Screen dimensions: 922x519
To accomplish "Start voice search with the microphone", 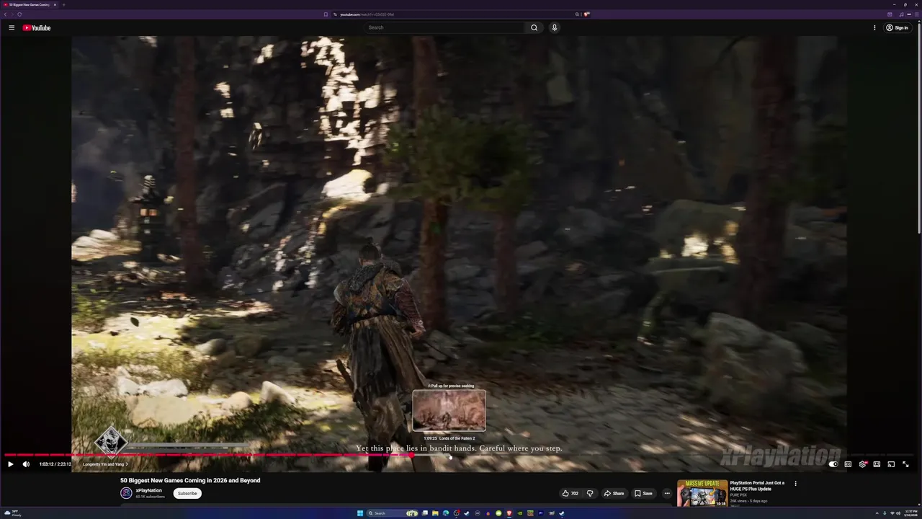I will tap(554, 27).
